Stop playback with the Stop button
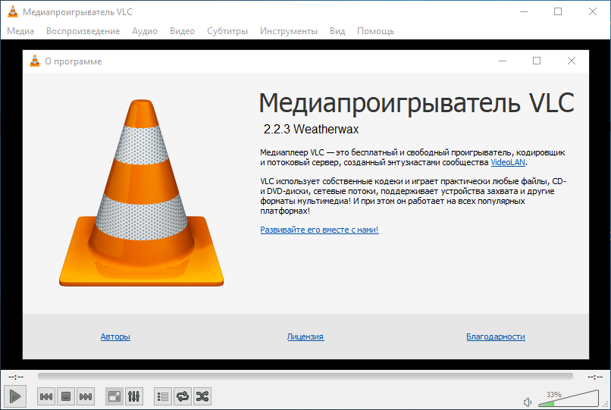 pyautogui.click(x=66, y=397)
